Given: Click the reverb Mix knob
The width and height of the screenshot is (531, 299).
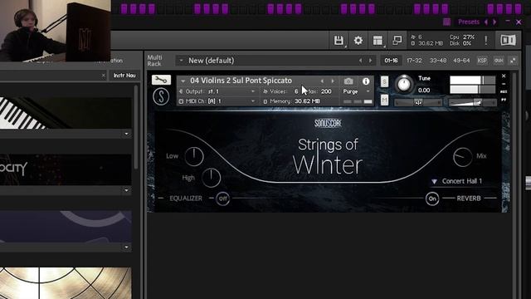Looking at the screenshot, I should click(x=463, y=157).
